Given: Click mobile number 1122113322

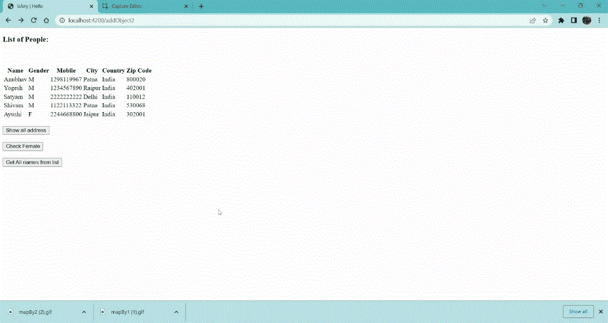Looking at the screenshot, I should pos(66,105).
